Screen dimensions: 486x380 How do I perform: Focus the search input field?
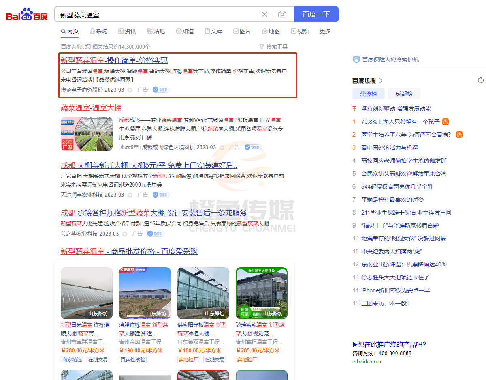[x=158, y=15]
